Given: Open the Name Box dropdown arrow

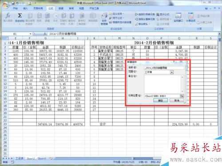Looking at the screenshot, I should pos(30,34).
